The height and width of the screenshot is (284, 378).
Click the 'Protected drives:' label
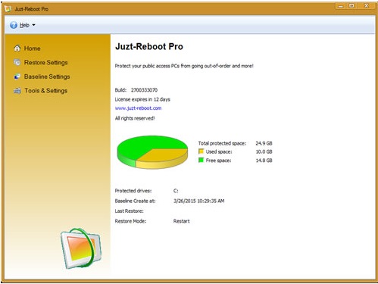click(133, 191)
